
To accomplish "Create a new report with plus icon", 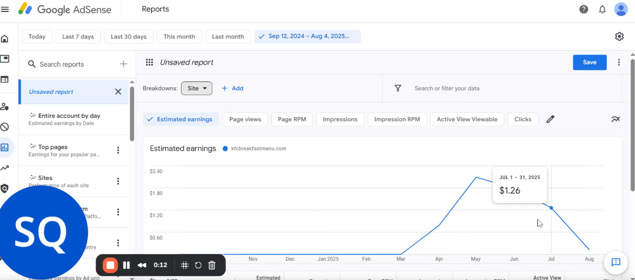I will pyautogui.click(x=123, y=64).
